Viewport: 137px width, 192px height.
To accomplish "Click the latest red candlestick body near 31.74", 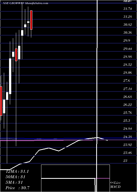I will tap(31, 20).
